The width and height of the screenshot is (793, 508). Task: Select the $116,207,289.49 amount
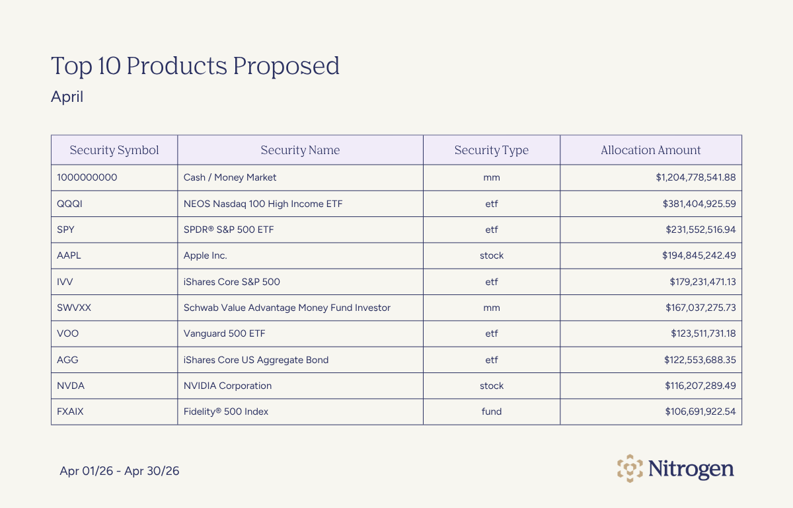[x=700, y=386]
